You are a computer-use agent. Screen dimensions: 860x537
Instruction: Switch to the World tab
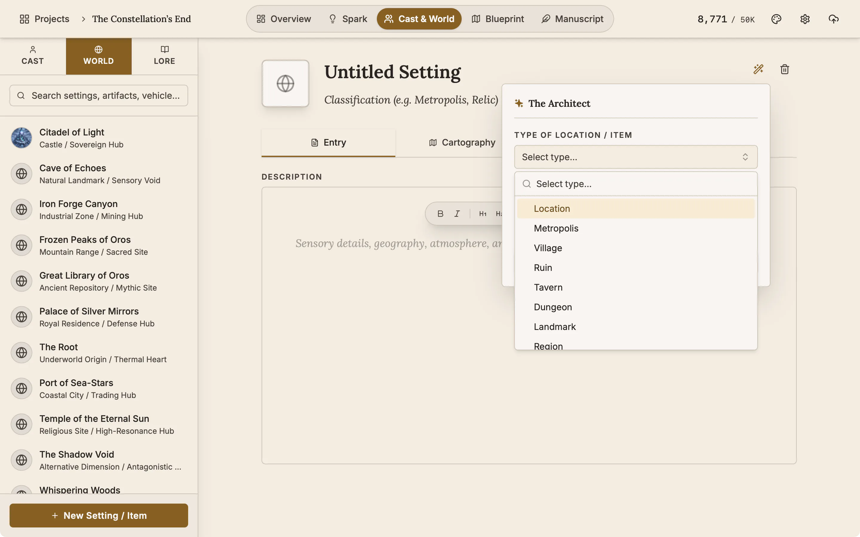click(x=99, y=56)
